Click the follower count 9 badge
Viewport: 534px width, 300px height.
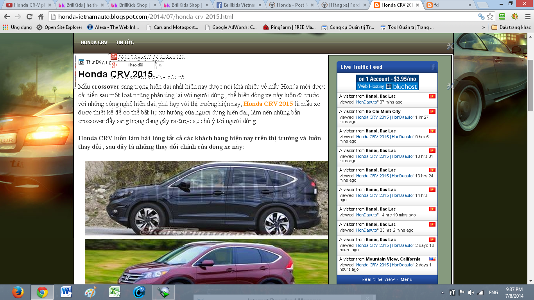coord(160,66)
